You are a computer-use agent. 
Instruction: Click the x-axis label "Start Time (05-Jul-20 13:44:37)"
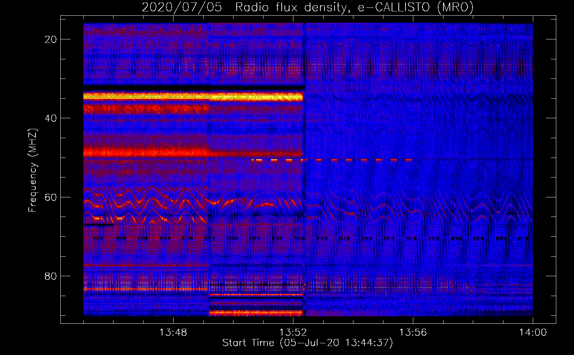point(308,343)
